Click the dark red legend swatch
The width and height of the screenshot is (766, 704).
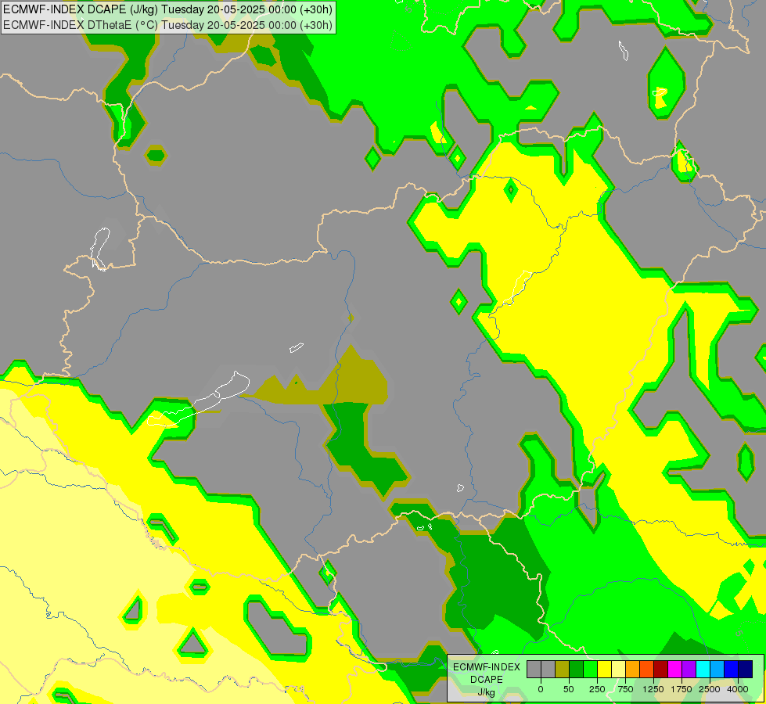tap(660, 669)
